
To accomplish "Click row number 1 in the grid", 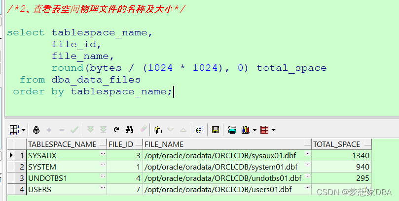I will [20, 155].
